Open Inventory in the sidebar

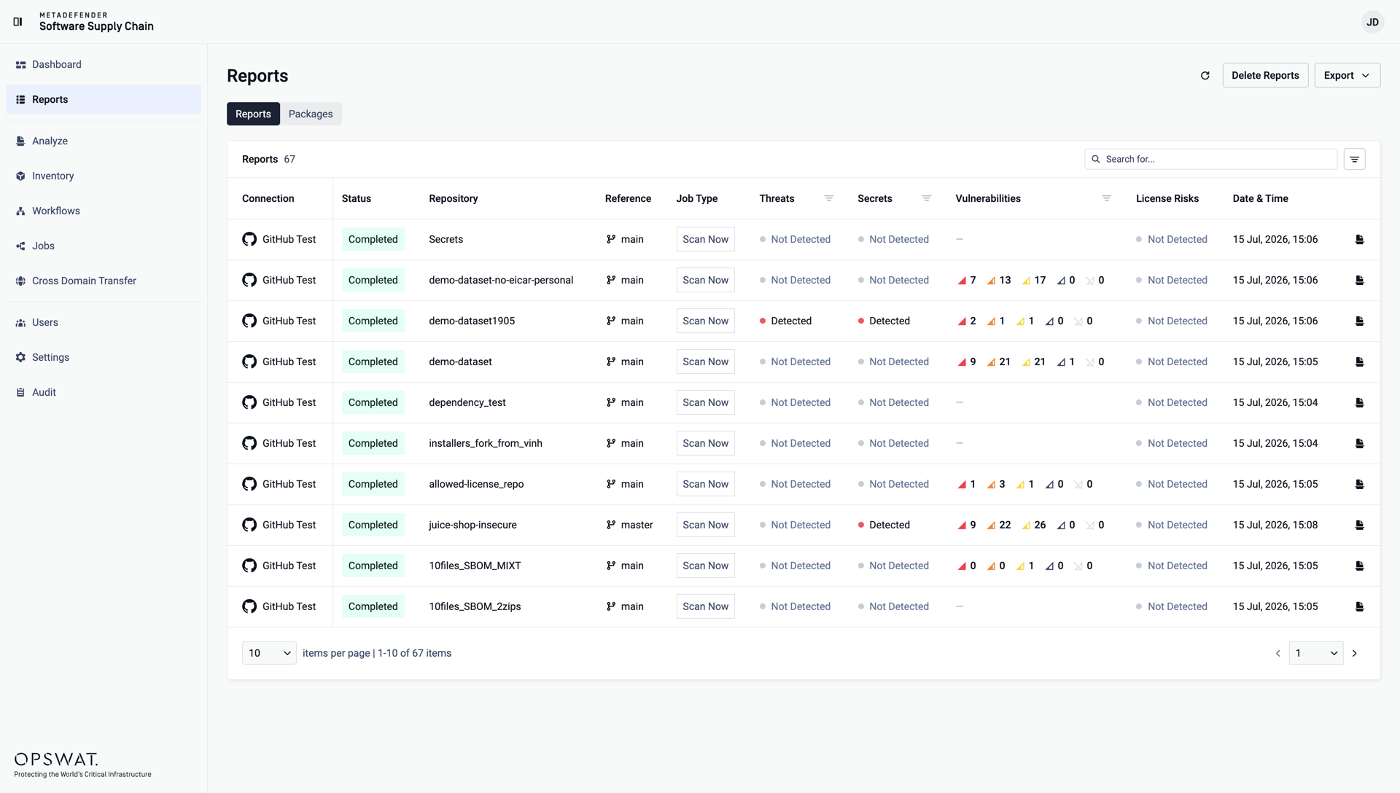click(52, 176)
